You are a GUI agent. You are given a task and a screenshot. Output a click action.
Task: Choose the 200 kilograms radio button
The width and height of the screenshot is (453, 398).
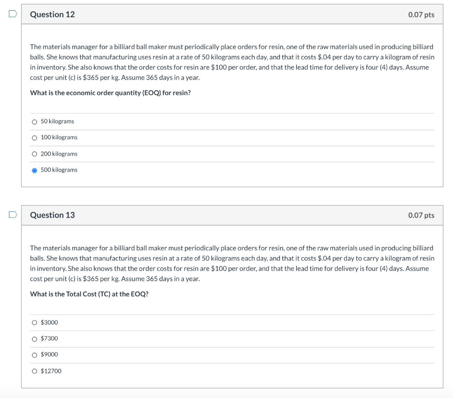[x=35, y=153]
